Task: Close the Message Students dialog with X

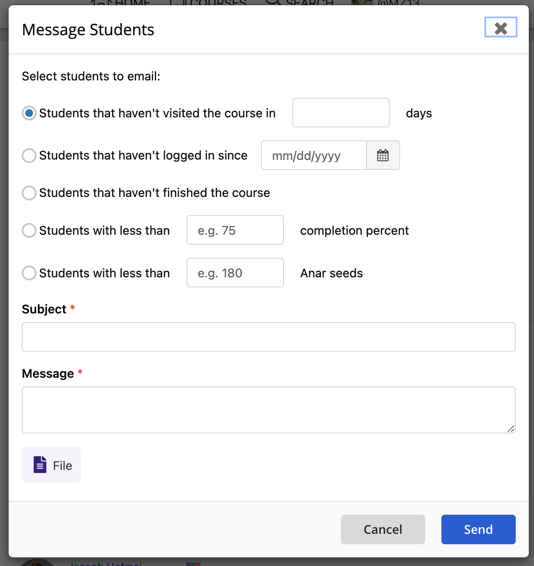Action: click(501, 27)
